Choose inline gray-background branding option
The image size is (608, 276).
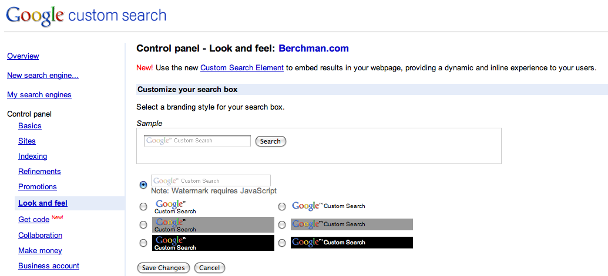[282, 224]
